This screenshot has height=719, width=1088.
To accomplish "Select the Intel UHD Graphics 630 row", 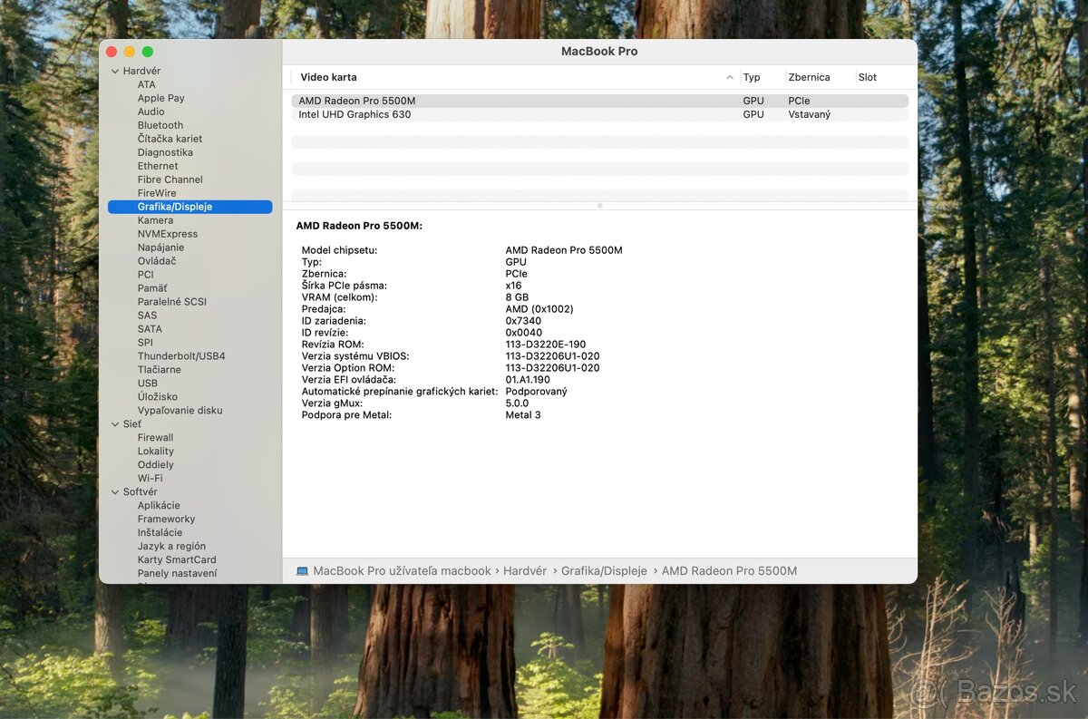I will [x=599, y=114].
